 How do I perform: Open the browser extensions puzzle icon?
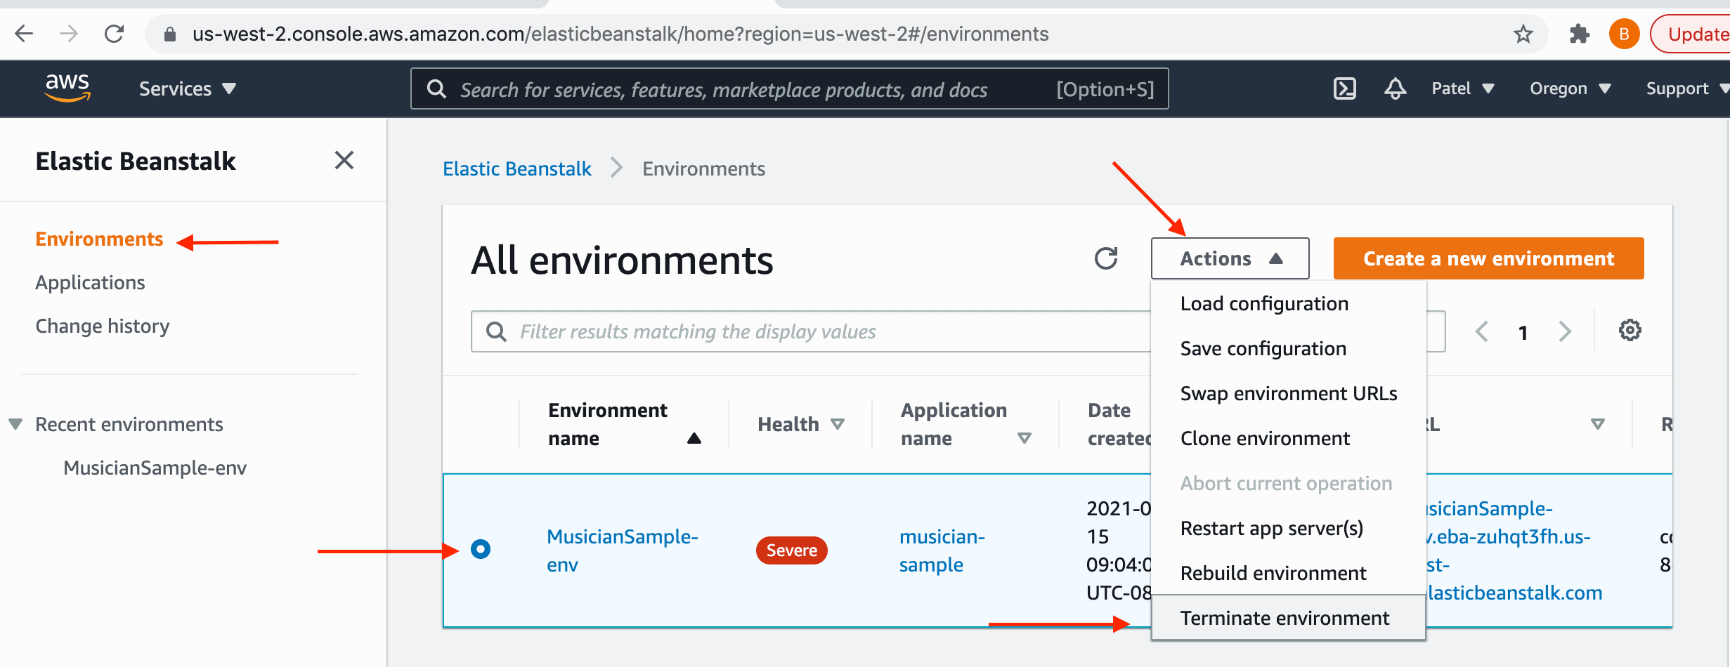point(1580,34)
